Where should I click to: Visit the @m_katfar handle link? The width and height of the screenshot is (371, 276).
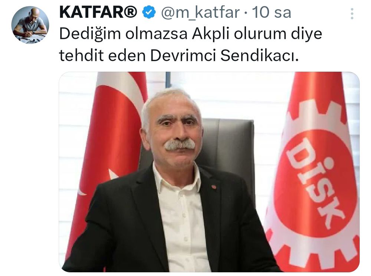201,13
